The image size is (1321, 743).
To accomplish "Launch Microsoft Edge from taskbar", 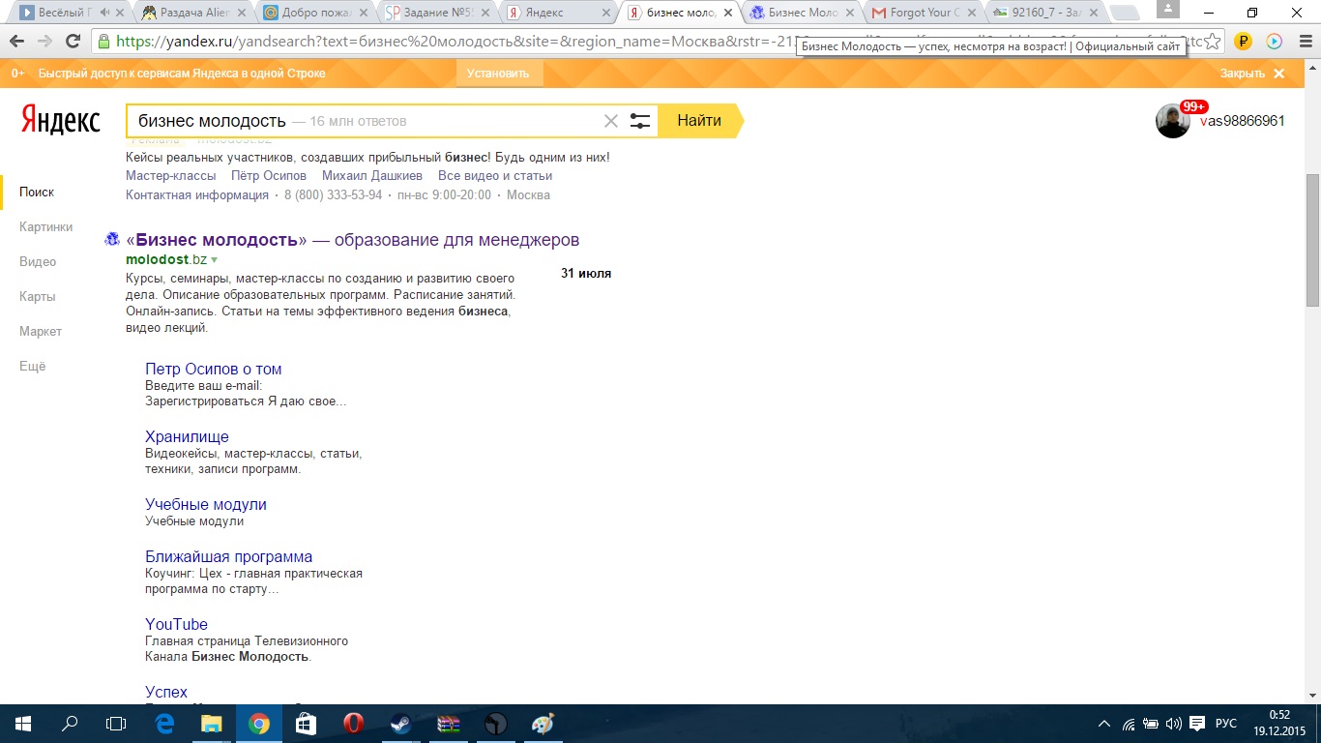I will point(164,723).
